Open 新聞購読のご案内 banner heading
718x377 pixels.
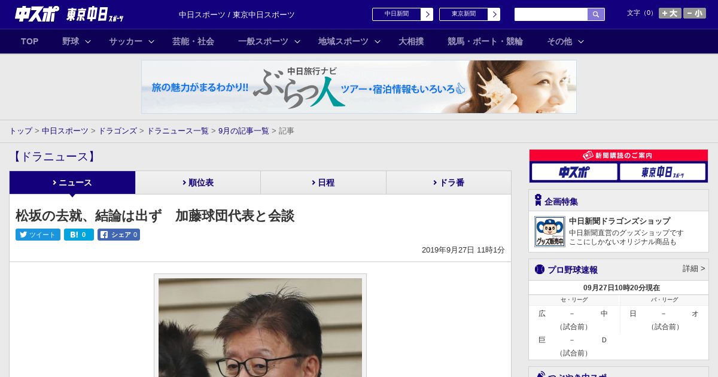(619, 156)
